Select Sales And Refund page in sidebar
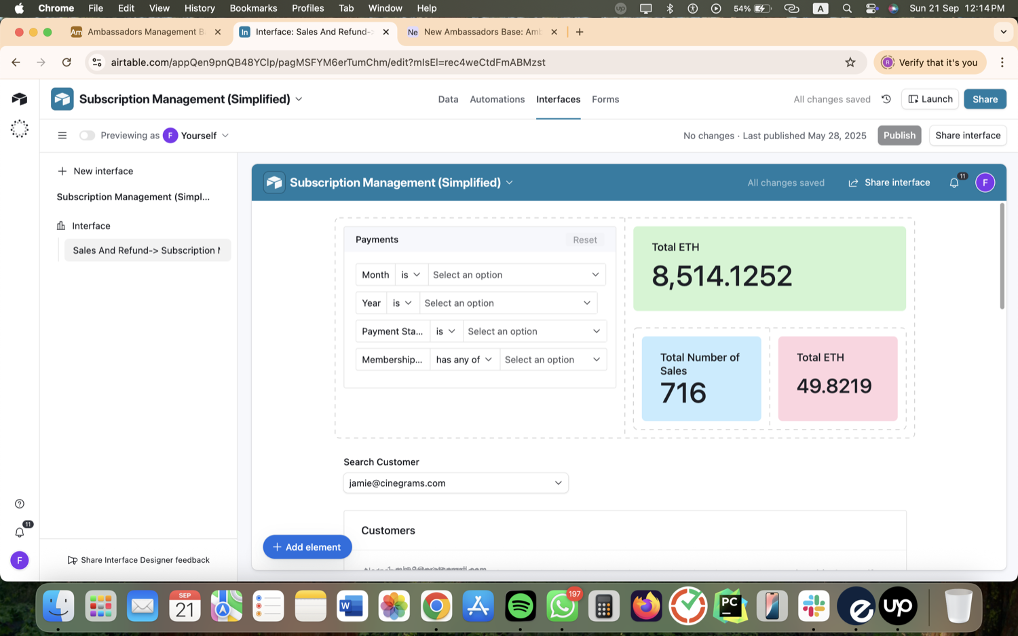The width and height of the screenshot is (1018, 636). pyautogui.click(x=147, y=250)
